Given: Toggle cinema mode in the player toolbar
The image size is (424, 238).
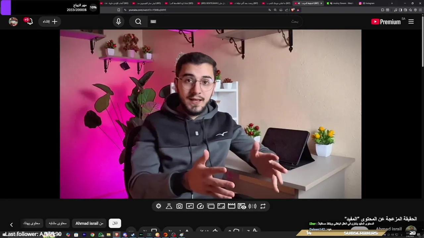Looking at the screenshot, I should [211, 206].
